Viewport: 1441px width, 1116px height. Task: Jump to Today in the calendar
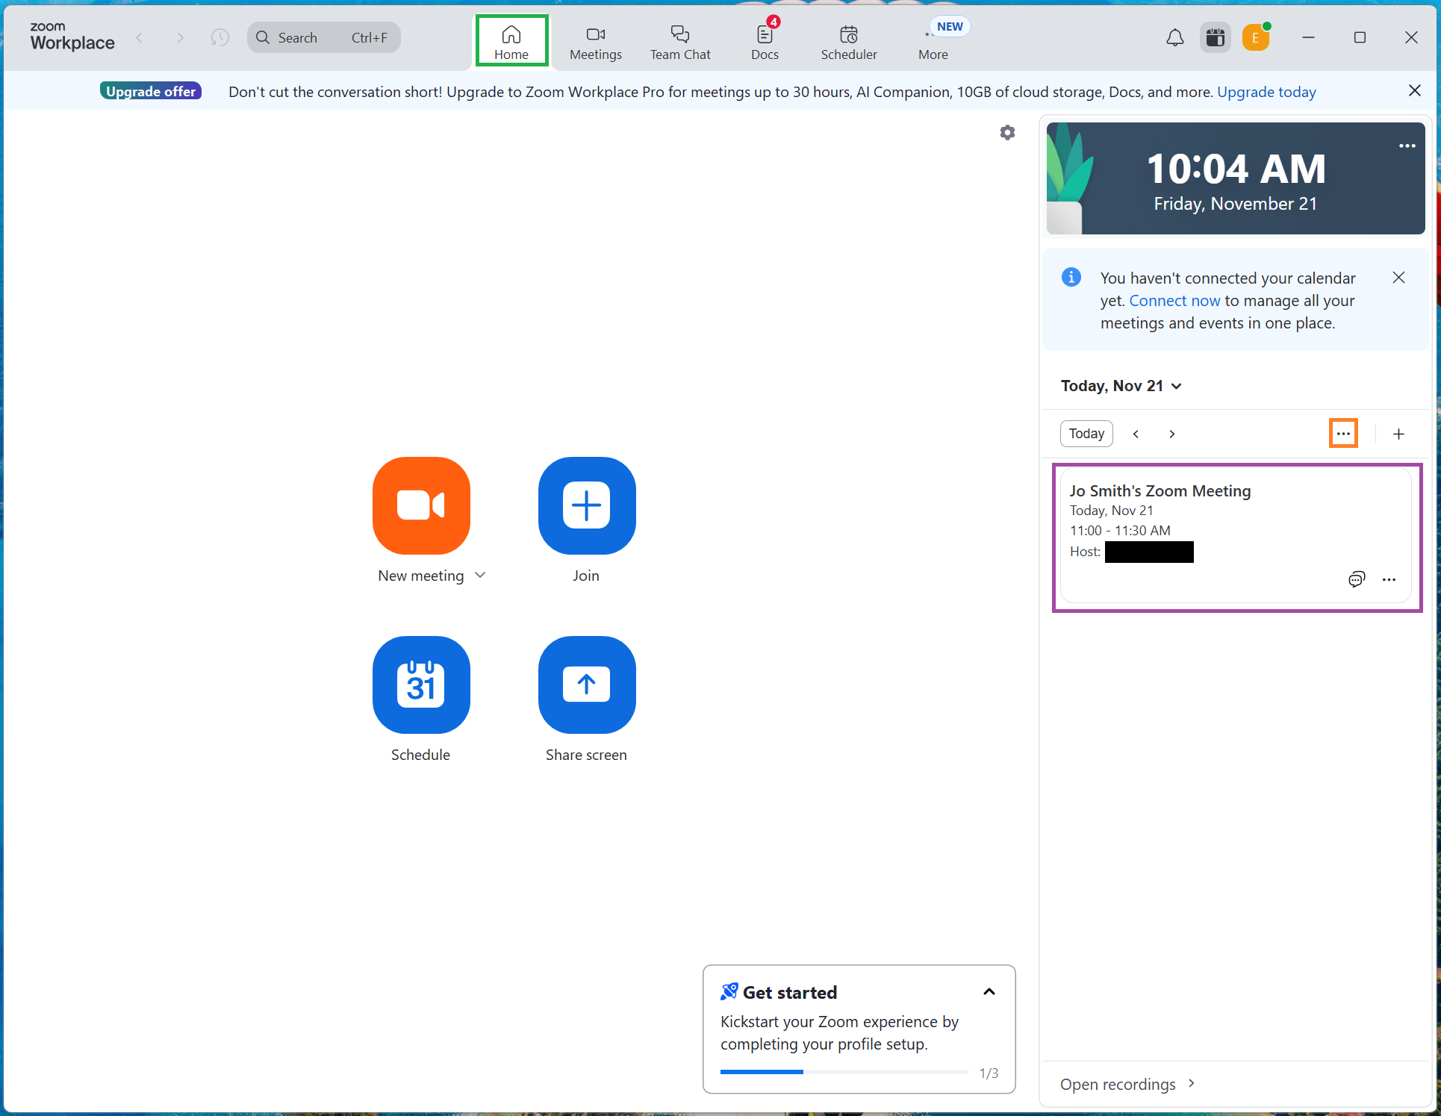click(1086, 434)
